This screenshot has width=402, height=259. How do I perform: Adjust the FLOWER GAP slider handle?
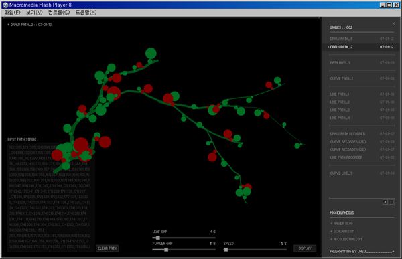(x=166, y=250)
